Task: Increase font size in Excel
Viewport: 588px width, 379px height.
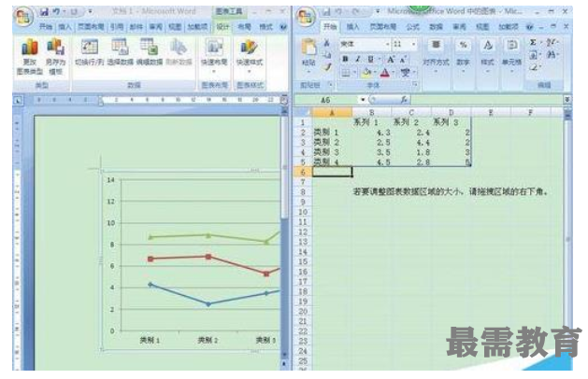Action: 391,59
